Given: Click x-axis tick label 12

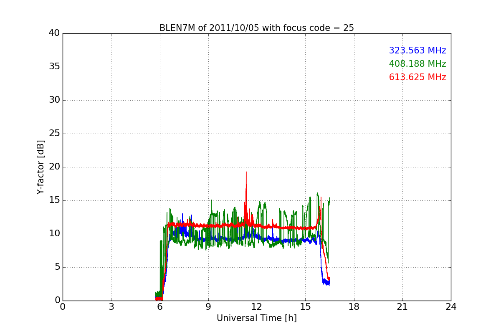Looking at the screenshot, I should [257, 306].
